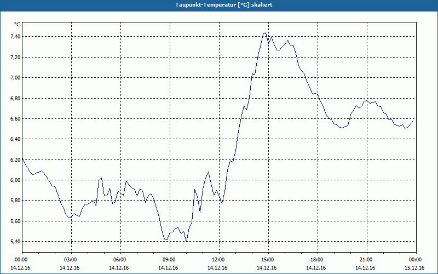
Task: Click the 03:00 time label
Action: [70, 260]
